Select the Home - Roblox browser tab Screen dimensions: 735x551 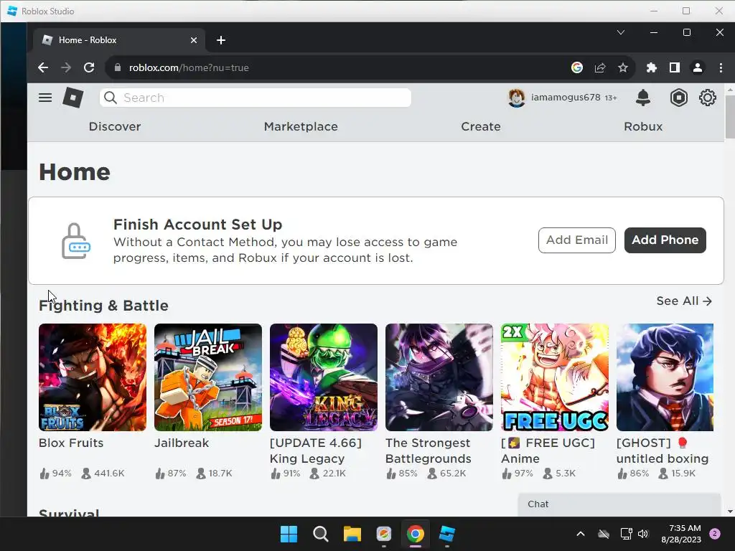119,40
